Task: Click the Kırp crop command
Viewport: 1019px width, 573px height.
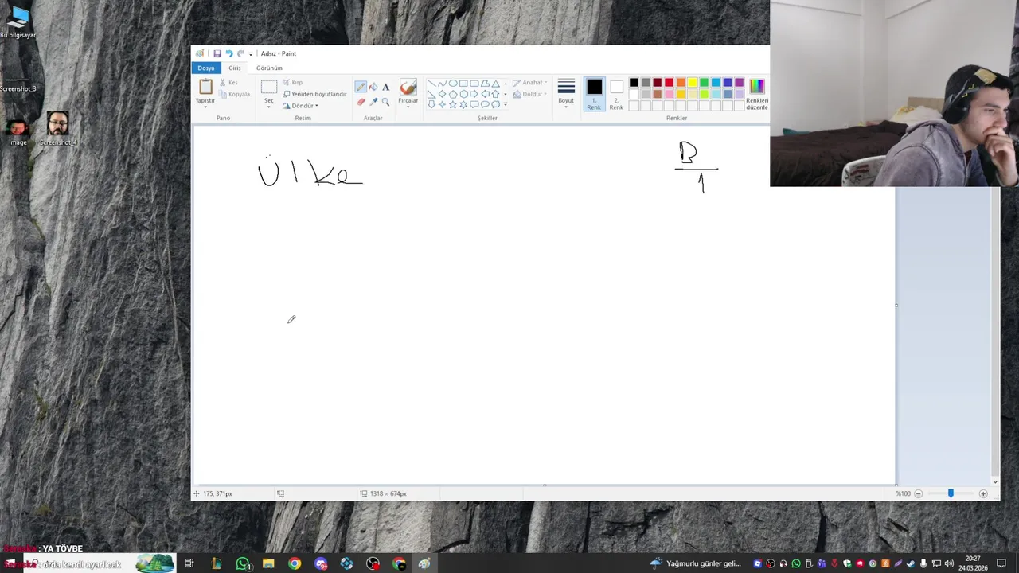Action: pos(292,82)
